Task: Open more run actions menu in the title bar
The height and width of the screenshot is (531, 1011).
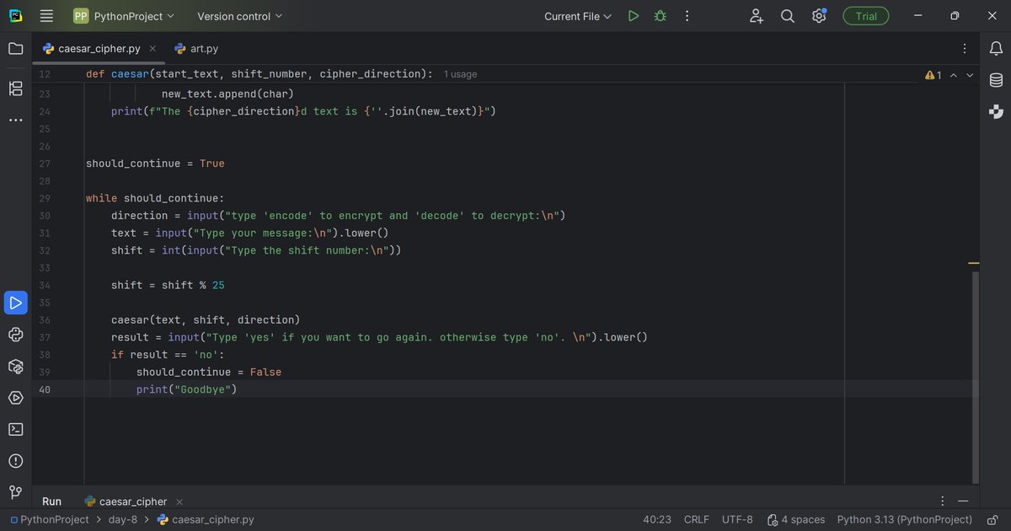Action: (687, 16)
